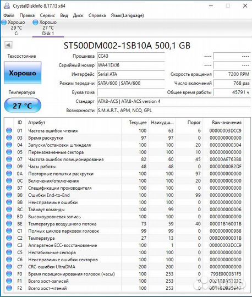Minimize the CrystalDiskInfo window
Viewport: 252px width, 297px height.
coord(211,5)
